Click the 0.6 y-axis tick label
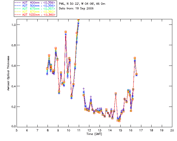This screenshot has height=141, width=177. [x=14, y=66]
